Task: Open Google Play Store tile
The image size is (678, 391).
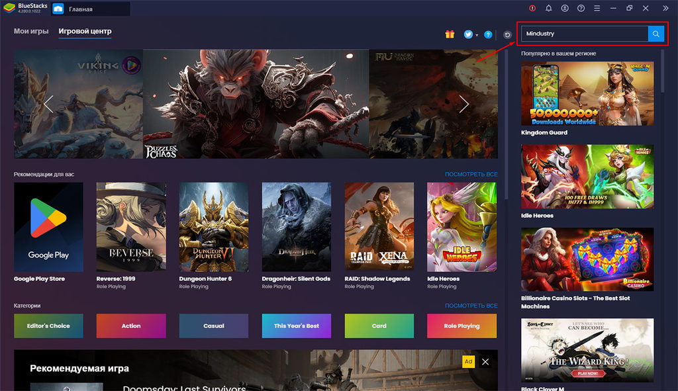Action: [48, 227]
